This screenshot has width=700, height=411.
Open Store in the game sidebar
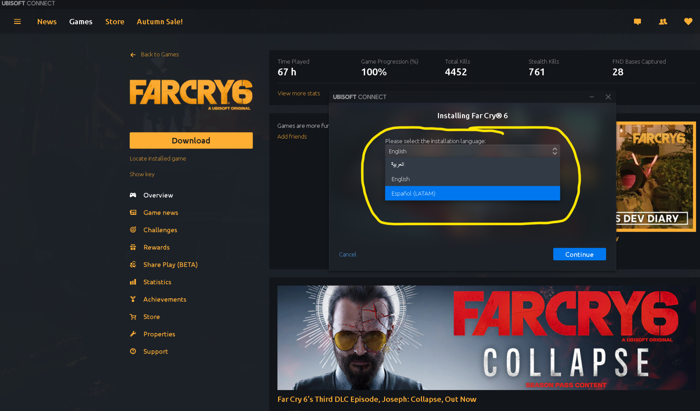click(x=151, y=317)
